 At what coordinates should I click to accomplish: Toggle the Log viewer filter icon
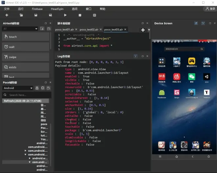135,56
